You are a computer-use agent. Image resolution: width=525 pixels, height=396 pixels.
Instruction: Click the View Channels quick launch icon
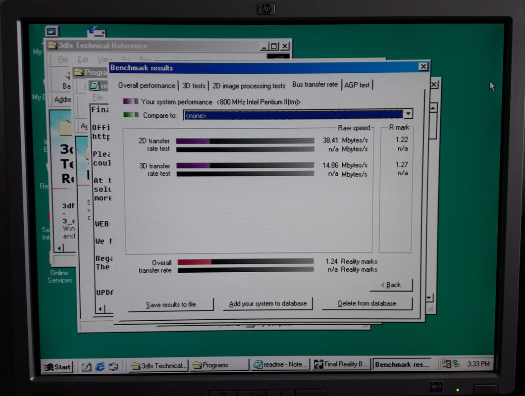pos(113,366)
